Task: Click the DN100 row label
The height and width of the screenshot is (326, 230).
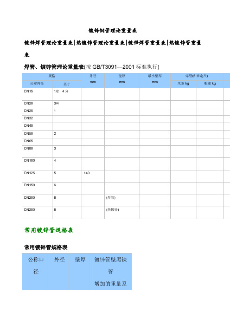Action: coord(30,161)
